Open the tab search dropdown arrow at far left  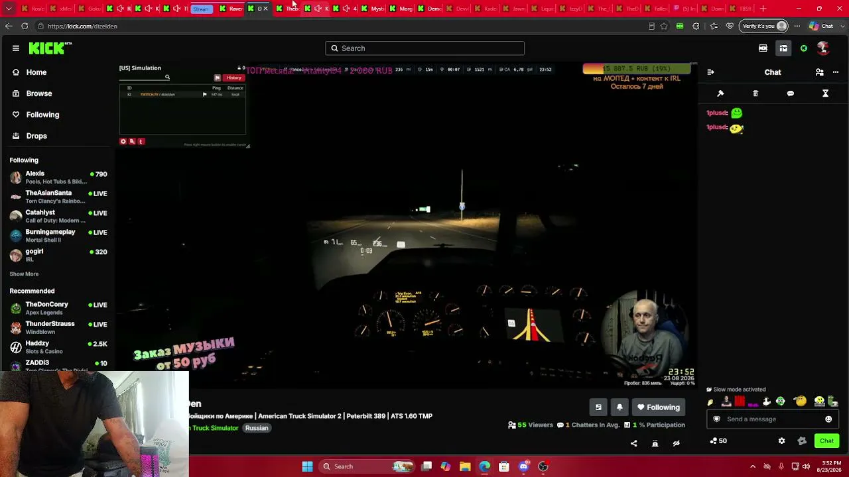click(9, 9)
